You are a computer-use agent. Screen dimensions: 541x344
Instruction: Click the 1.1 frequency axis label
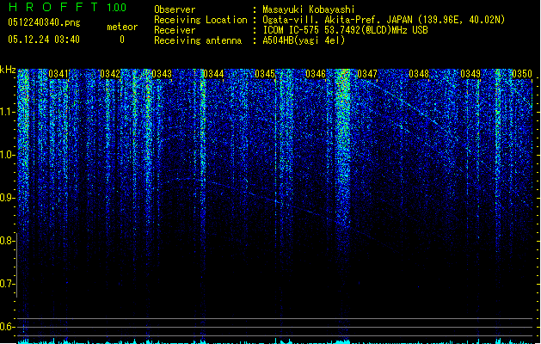pos(7,112)
